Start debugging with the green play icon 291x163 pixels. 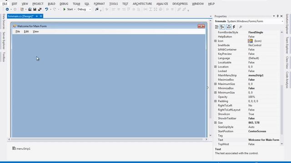65,9
